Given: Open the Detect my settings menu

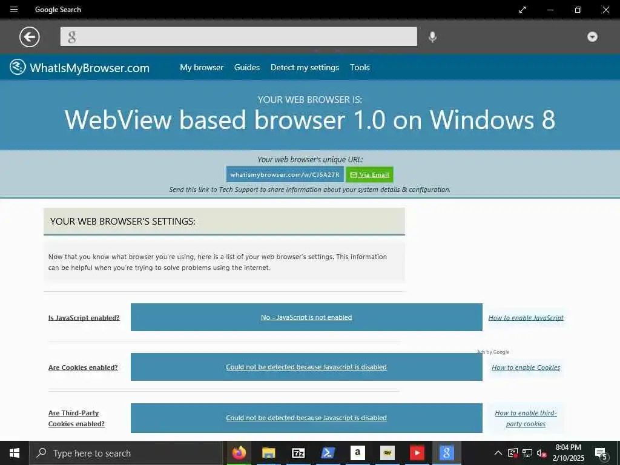Looking at the screenshot, I should (305, 68).
